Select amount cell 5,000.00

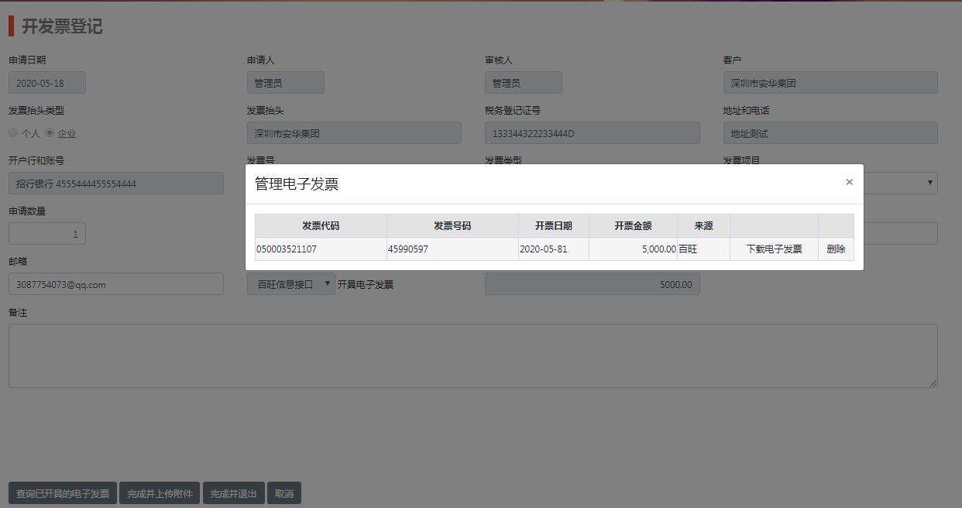(633, 249)
